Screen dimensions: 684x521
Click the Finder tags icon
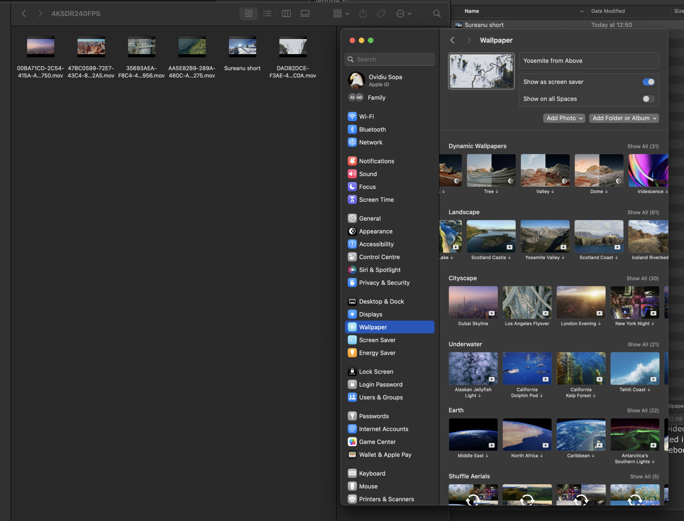tap(381, 14)
